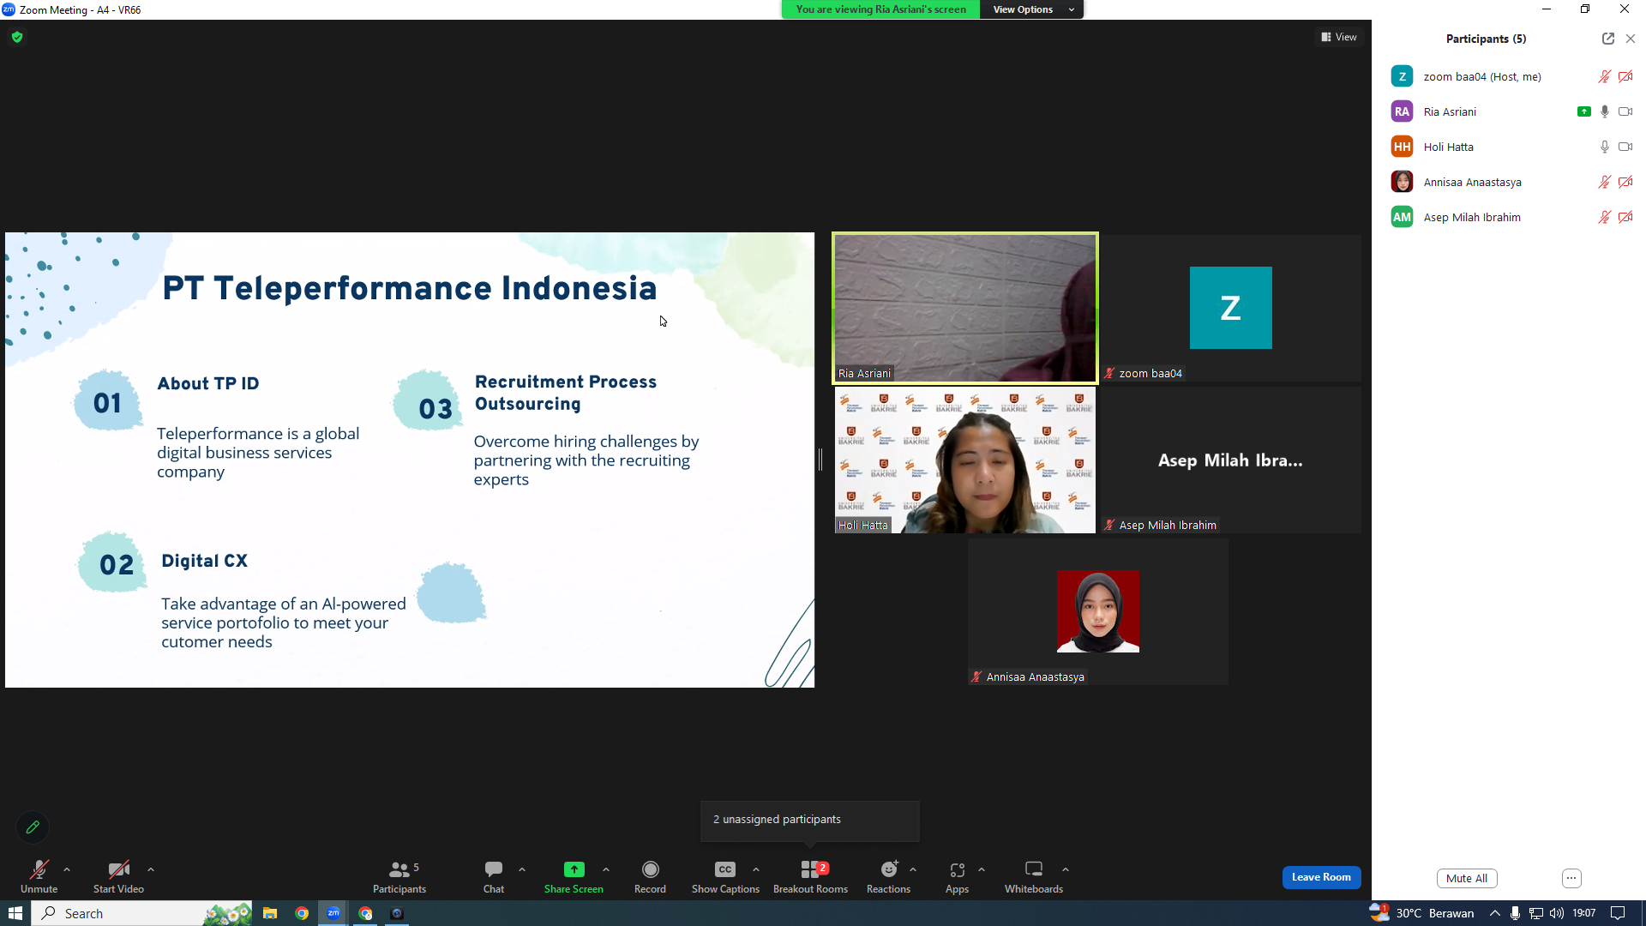
Task: Expand video options arrow beside Start Video
Action: pyautogui.click(x=151, y=869)
